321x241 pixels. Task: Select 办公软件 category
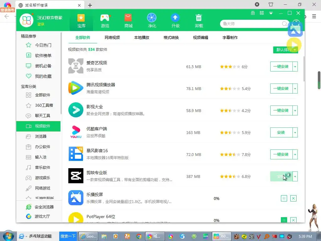click(x=39, y=147)
